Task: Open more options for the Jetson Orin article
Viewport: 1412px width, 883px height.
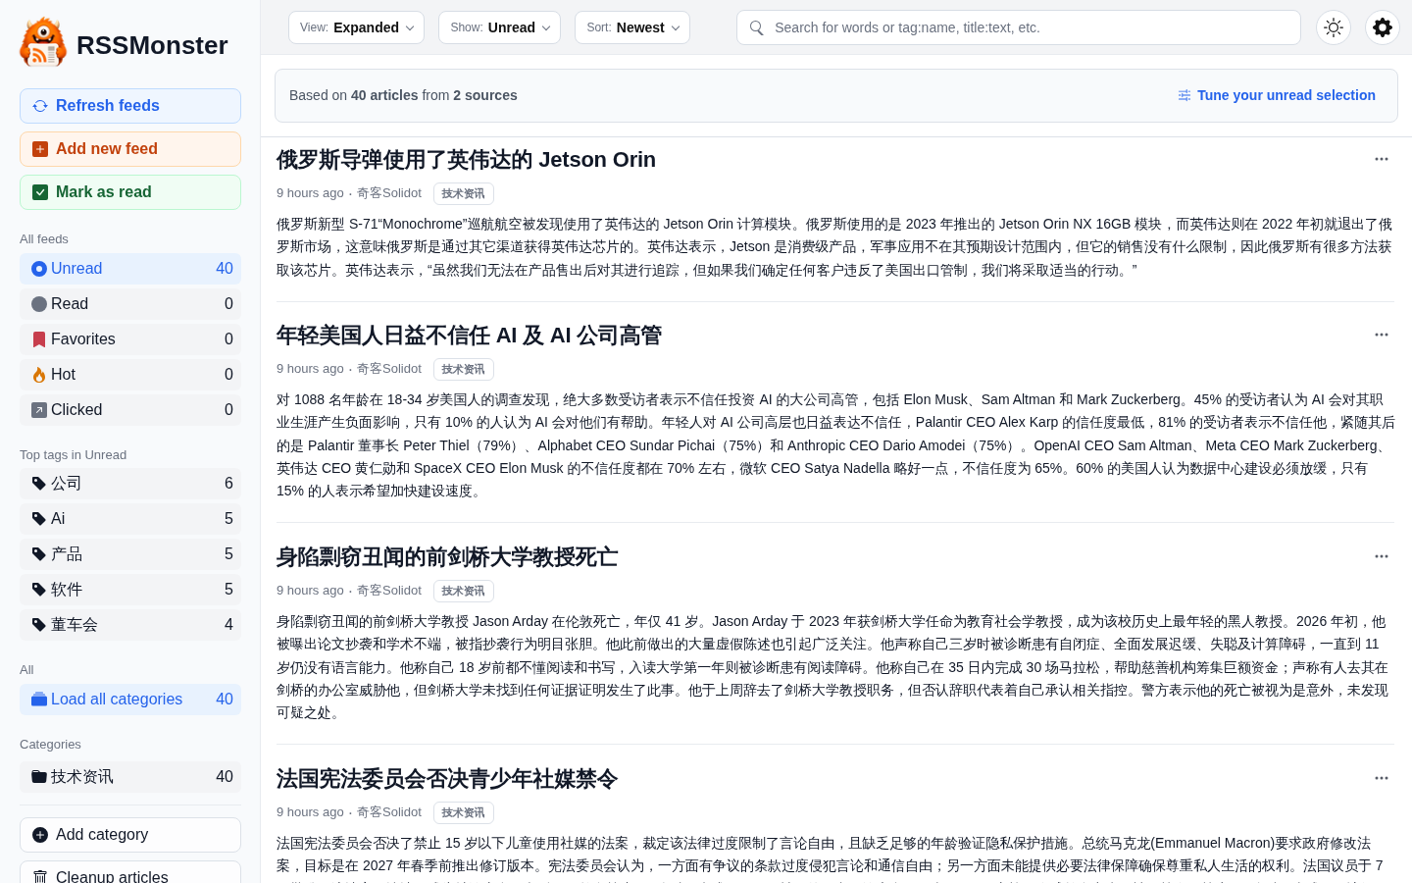Action: pyautogui.click(x=1382, y=159)
